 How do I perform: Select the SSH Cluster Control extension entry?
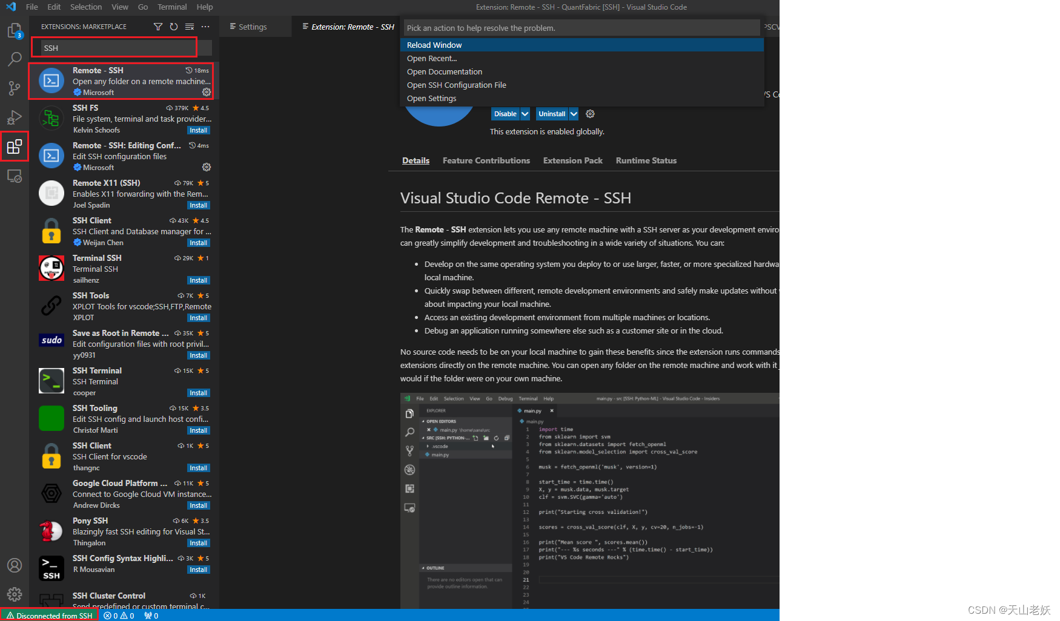pyautogui.click(x=124, y=599)
